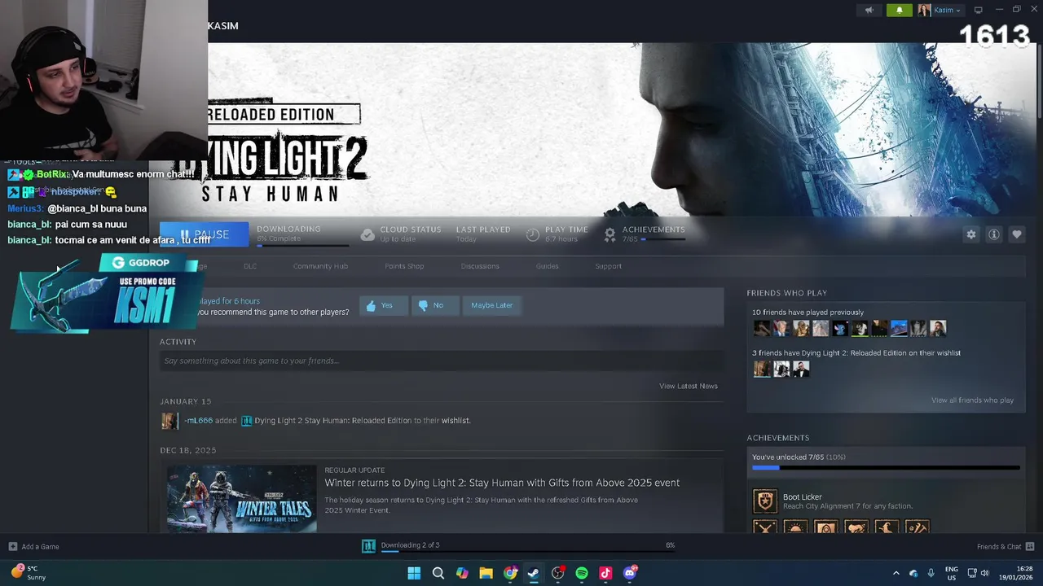
Task: Go to the Discussions tab
Action: (x=480, y=266)
